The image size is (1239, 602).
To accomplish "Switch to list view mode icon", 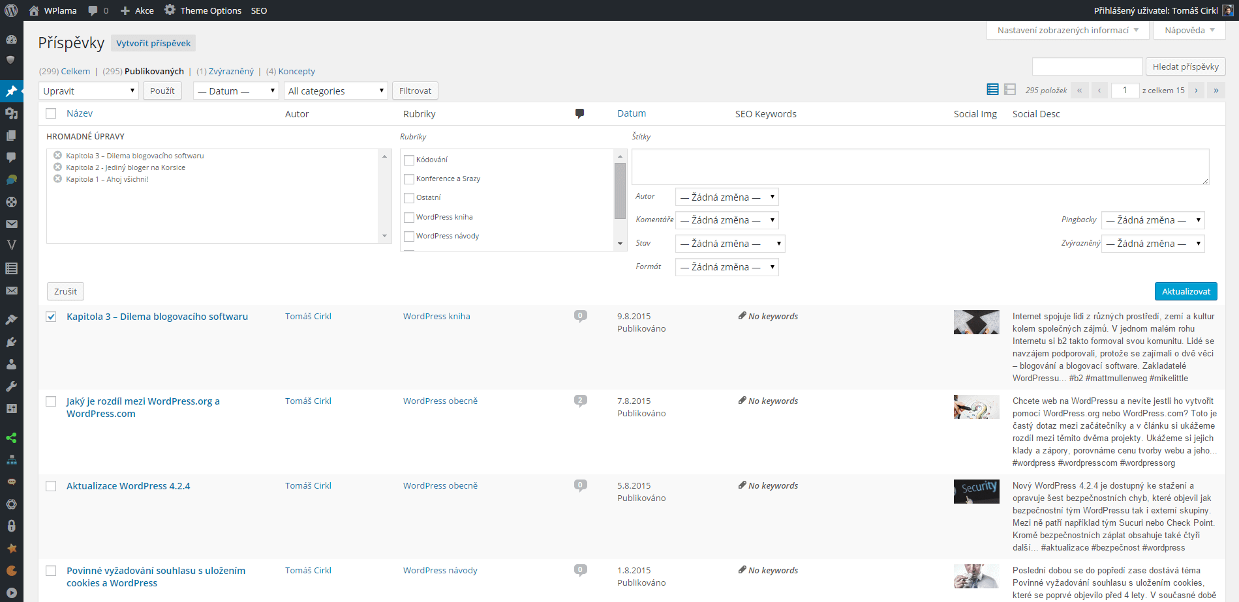I will 992,90.
